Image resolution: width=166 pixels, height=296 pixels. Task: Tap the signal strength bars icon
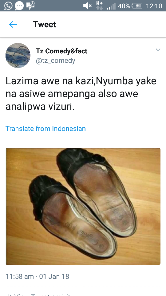coord(111,6)
